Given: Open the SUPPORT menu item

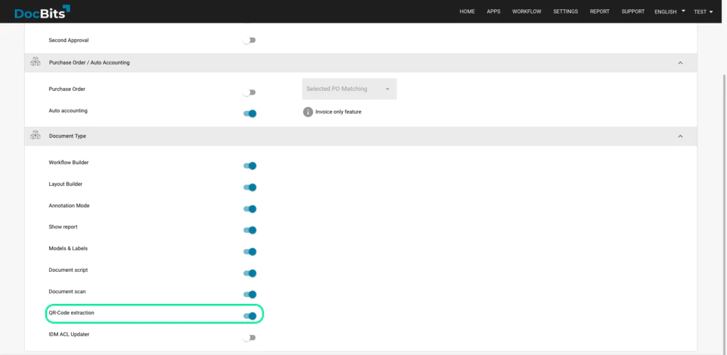Looking at the screenshot, I should (x=633, y=11).
